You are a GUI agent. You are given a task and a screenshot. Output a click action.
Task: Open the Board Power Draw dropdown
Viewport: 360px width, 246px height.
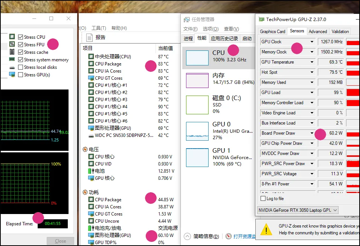pos(312,133)
